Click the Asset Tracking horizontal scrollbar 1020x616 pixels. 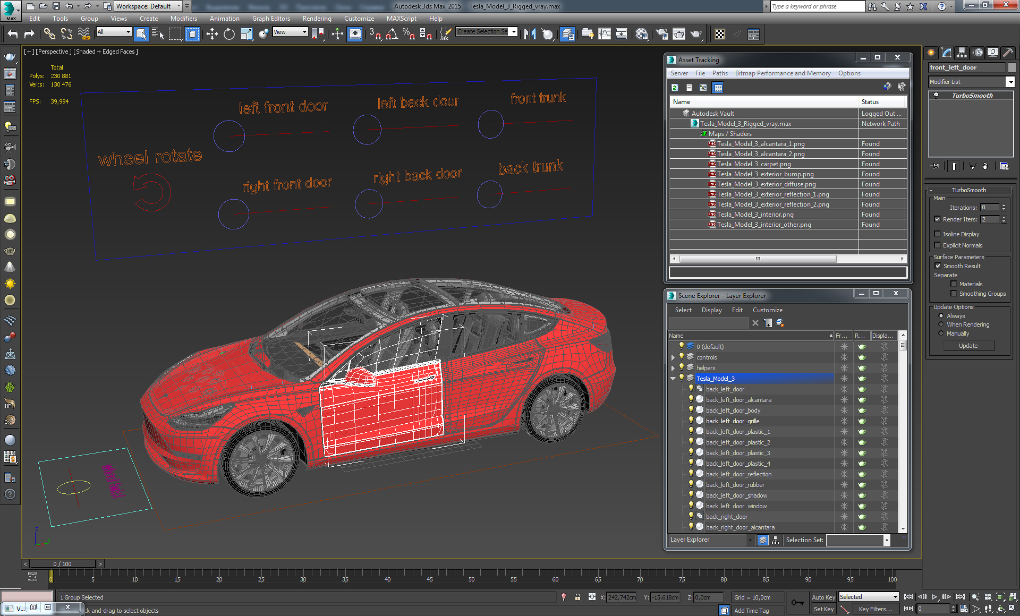(758, 259)
